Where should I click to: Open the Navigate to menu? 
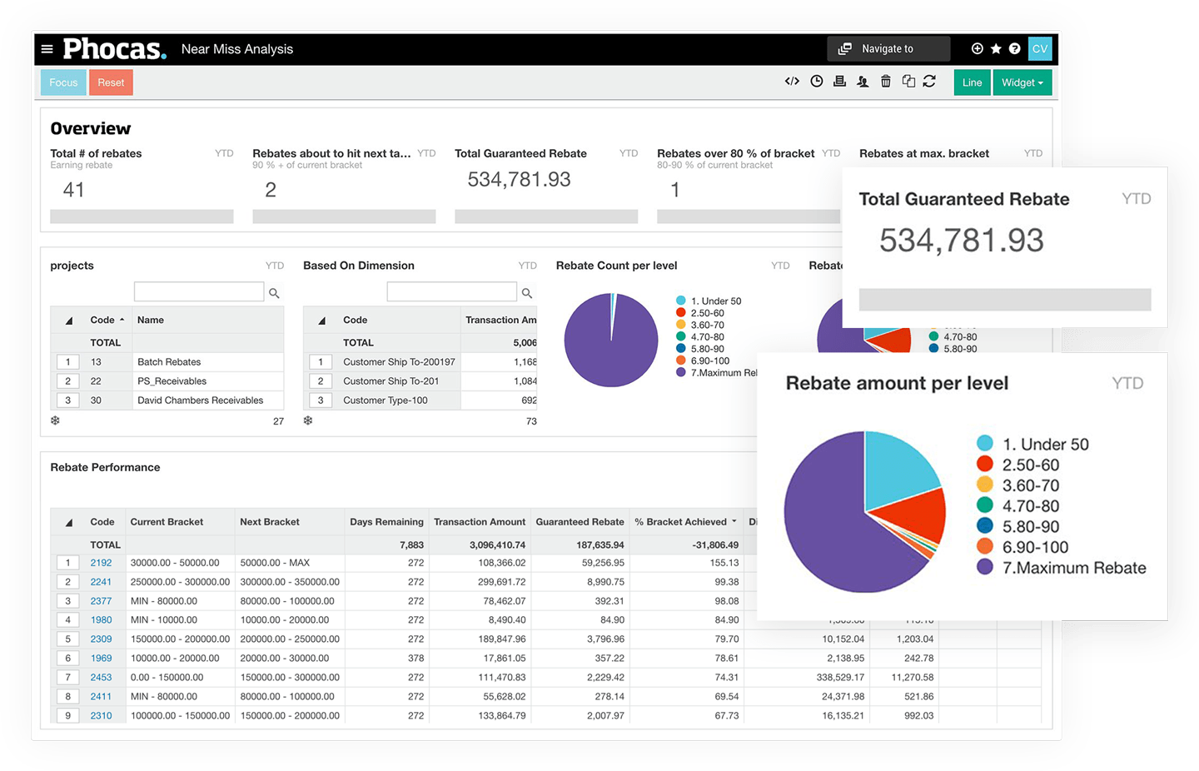tap(888, 48)
